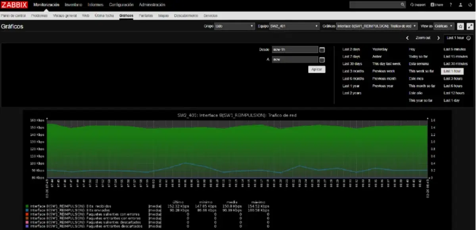Click the Aplicar button

point(317,69)
